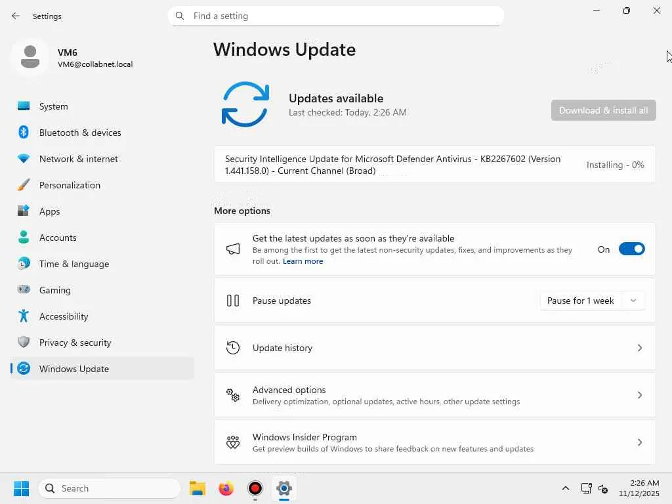Click the taskbar Search box
This screenshot has width=672, height=504.
tap(110, 488)
